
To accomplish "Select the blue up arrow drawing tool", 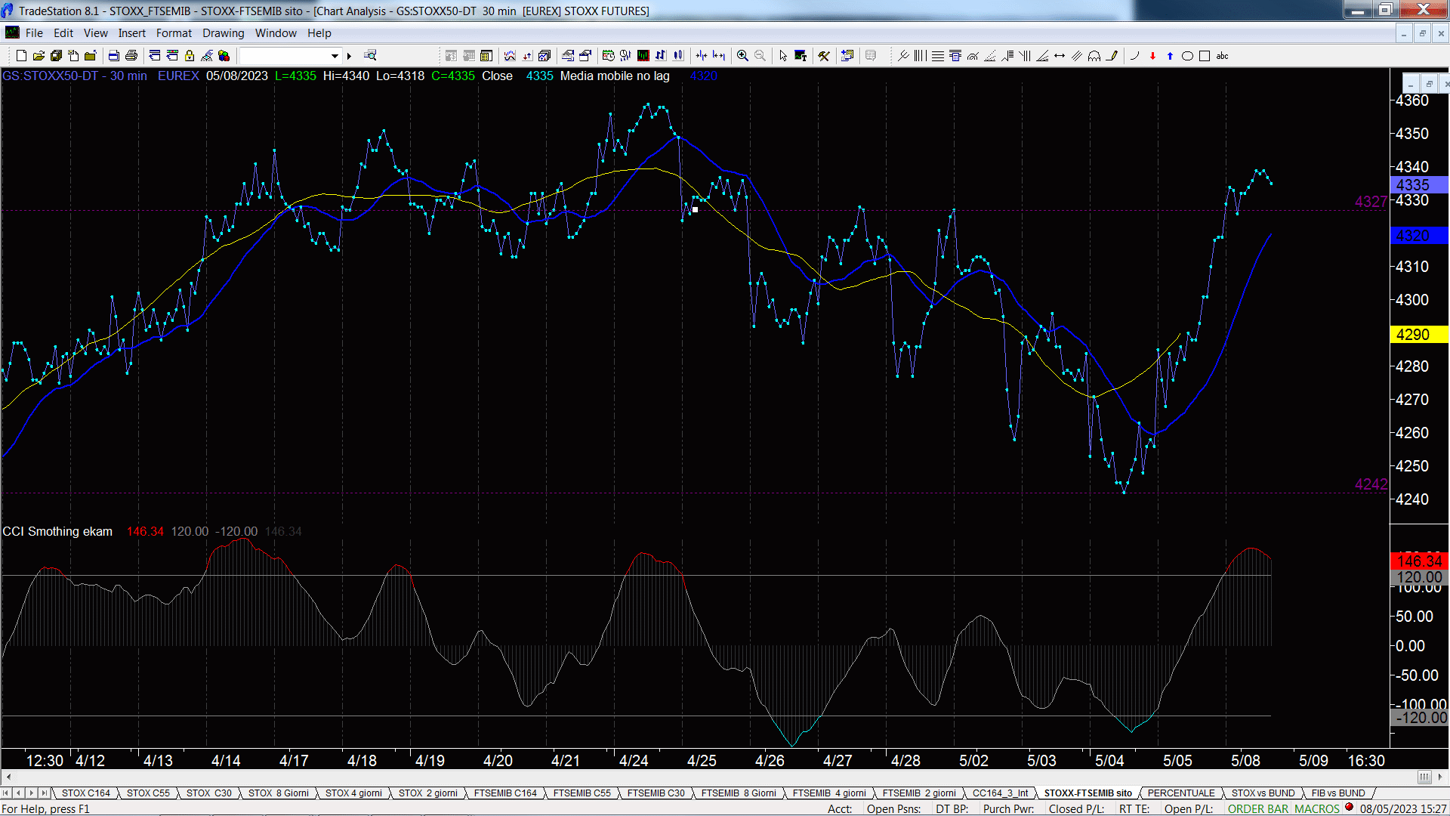I will [x=1170, y=56].
